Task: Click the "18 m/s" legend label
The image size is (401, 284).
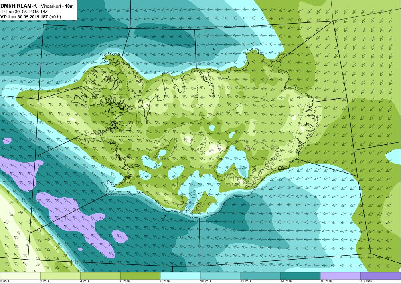Action: (367, 281)
